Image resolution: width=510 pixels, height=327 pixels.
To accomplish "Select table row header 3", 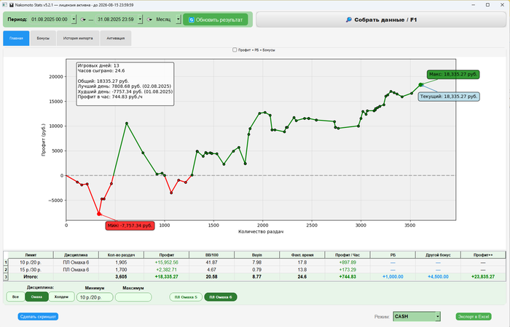I will [6, 277].
